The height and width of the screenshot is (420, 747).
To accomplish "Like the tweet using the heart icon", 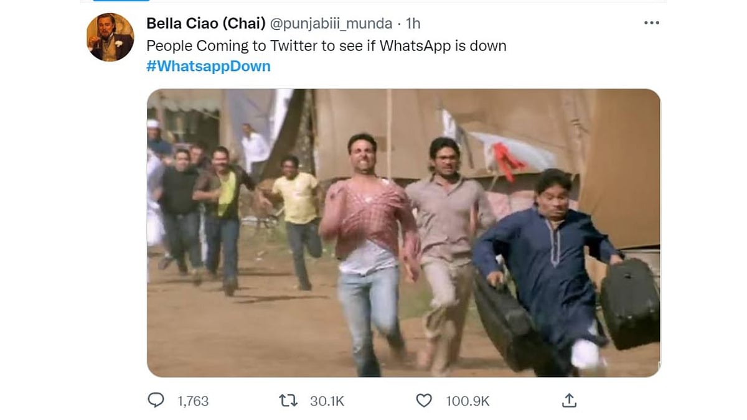I will 423,401.
